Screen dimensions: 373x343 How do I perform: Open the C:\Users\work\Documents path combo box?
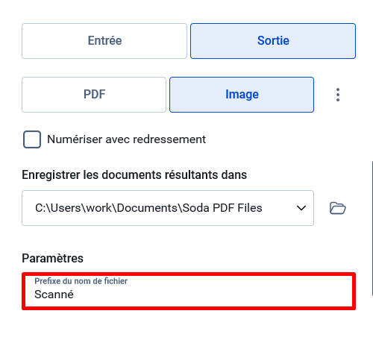(168, 208)
